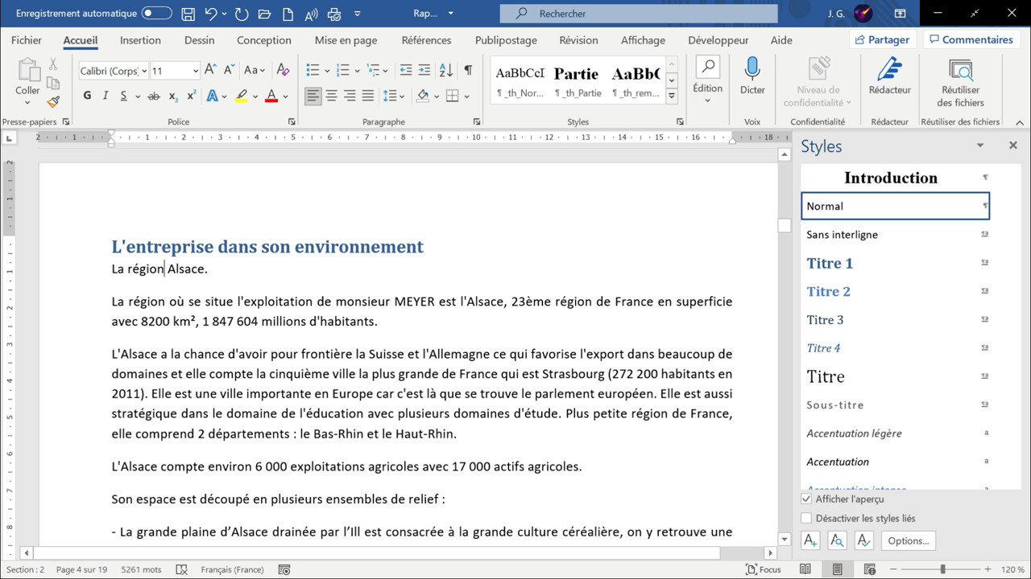Toggle left alignment button
Image resolution: width=1031 pixels, height=579 pixels.
313,96
